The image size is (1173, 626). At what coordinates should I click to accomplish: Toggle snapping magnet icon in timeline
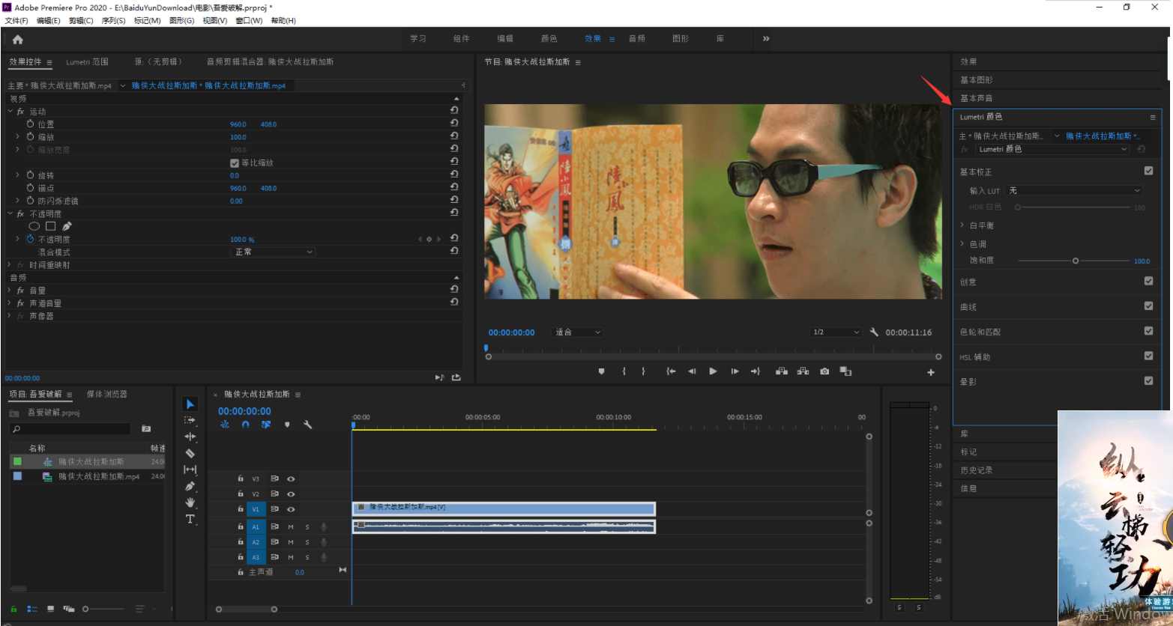[245, 425]
